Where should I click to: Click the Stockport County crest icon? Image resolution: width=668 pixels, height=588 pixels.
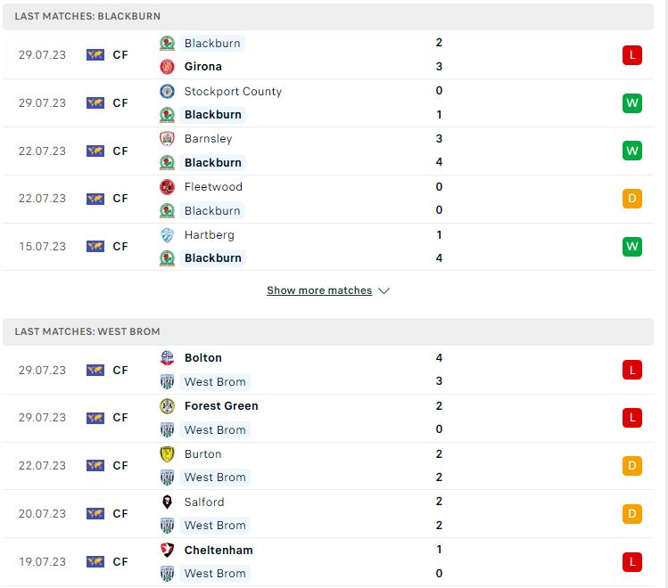coord(167,91)
